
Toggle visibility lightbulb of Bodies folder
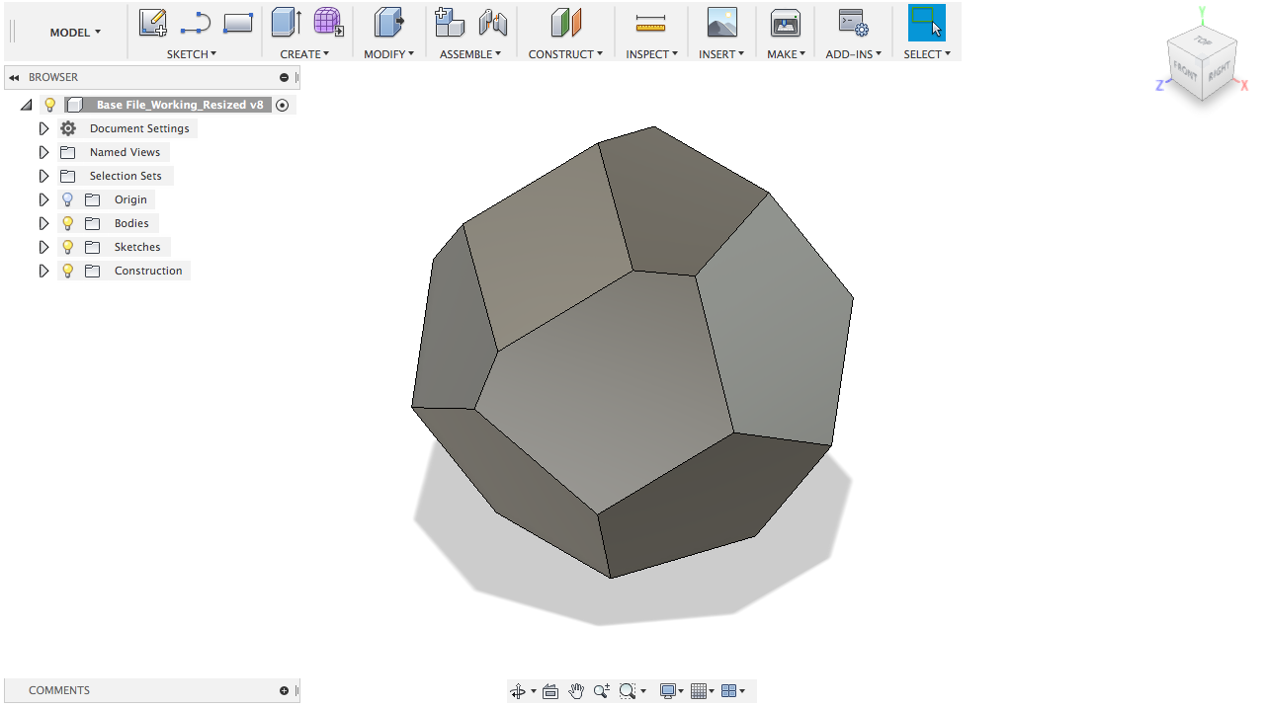click(x=68, y=223)
